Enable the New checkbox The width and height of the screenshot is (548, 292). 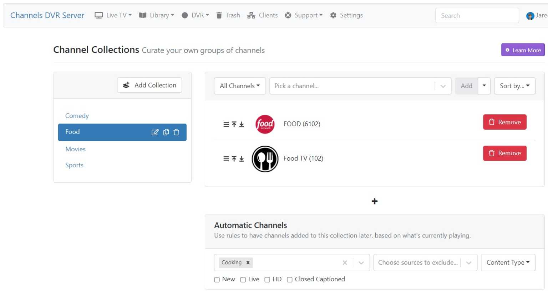click(x=217, y=280)
